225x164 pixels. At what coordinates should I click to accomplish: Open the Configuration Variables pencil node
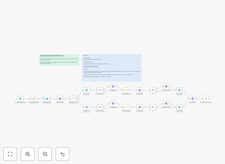tap(34, 99)
